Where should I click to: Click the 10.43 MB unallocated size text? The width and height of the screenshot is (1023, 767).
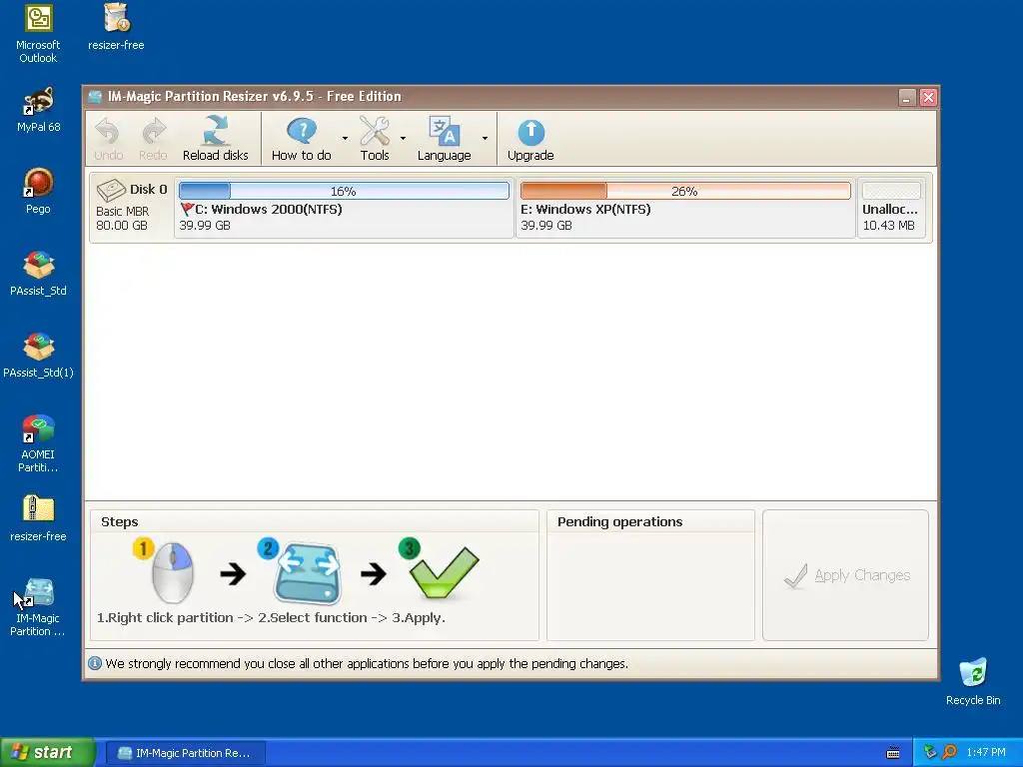(x=888, y=226)
